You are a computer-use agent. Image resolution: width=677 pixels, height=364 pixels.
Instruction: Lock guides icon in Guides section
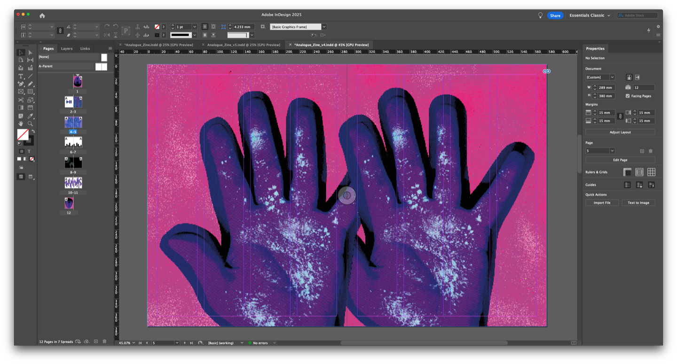(x=639, y=185)
